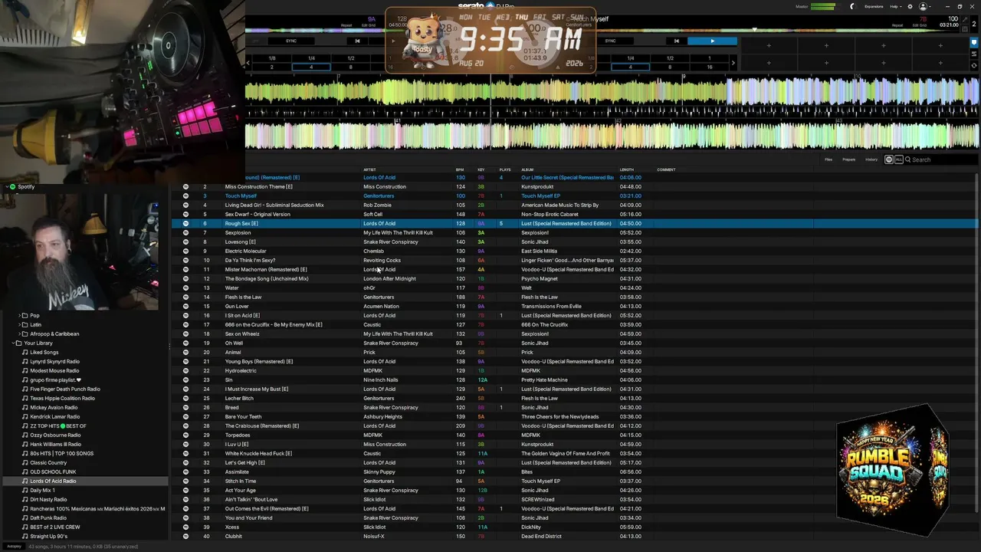981x552 pixels.
Task: Show cue points panel for right deck
Action: pyautogui.click(x=973, y=43)
